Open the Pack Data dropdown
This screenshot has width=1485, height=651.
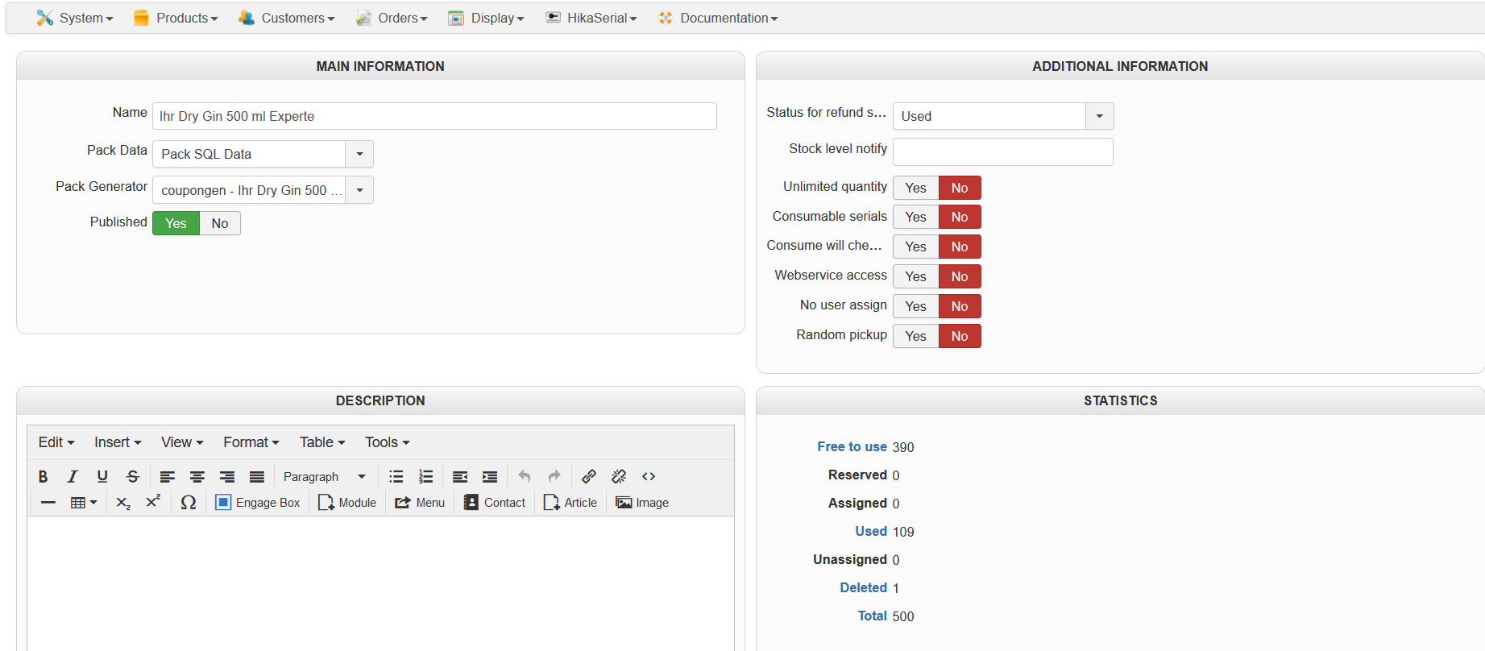[263, 154]
